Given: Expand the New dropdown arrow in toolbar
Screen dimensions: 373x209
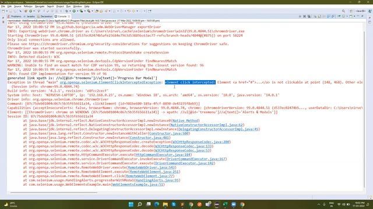Looking at the screenshot, I should [x=6, y=11].
